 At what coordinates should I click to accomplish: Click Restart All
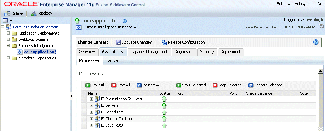pyautogui.click(x=148, y=85)
